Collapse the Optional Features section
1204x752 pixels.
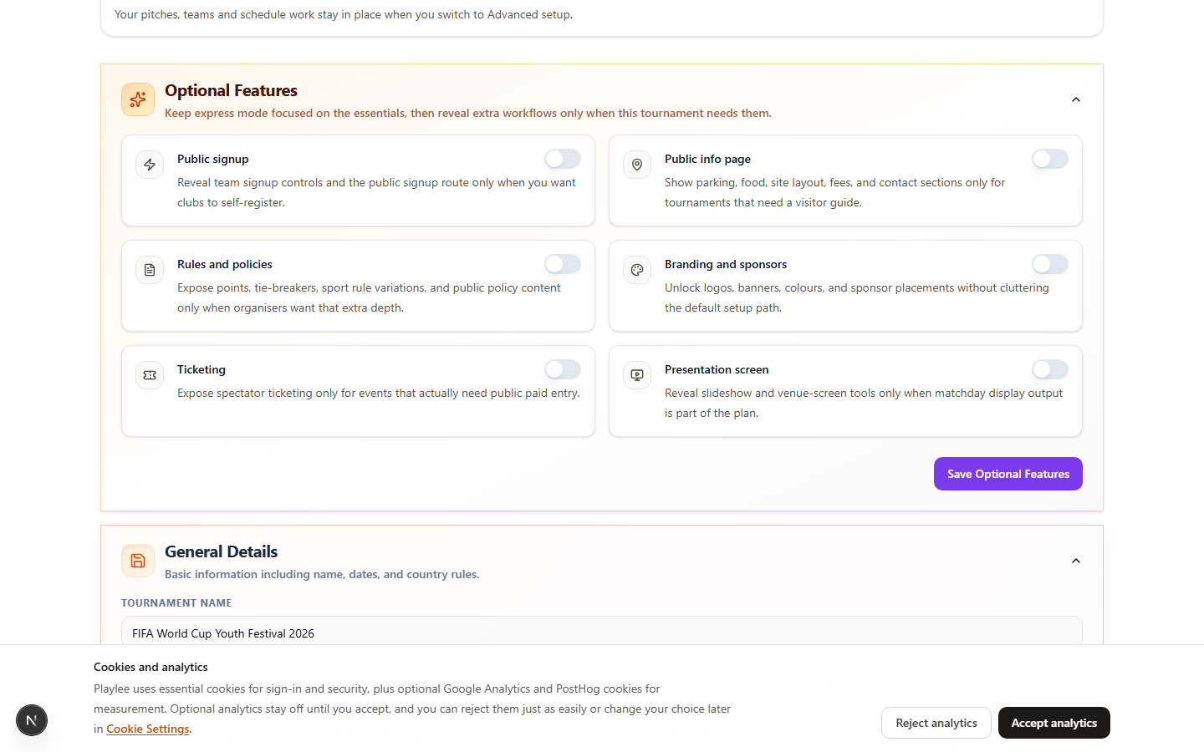tap(1075, 99)
